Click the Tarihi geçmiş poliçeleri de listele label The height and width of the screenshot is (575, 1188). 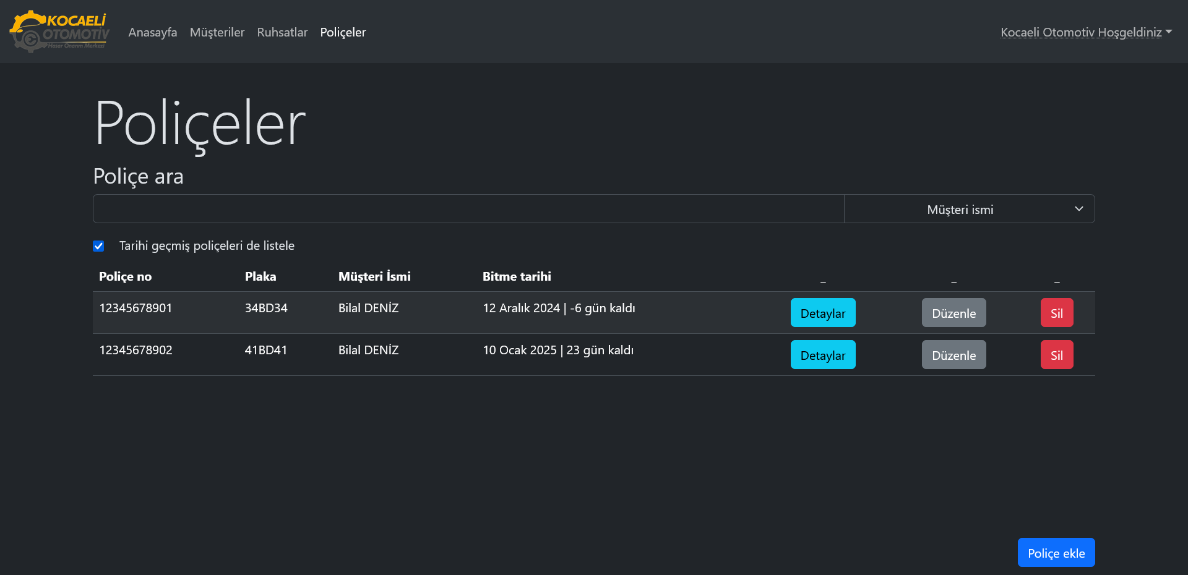tap(207, 245)
